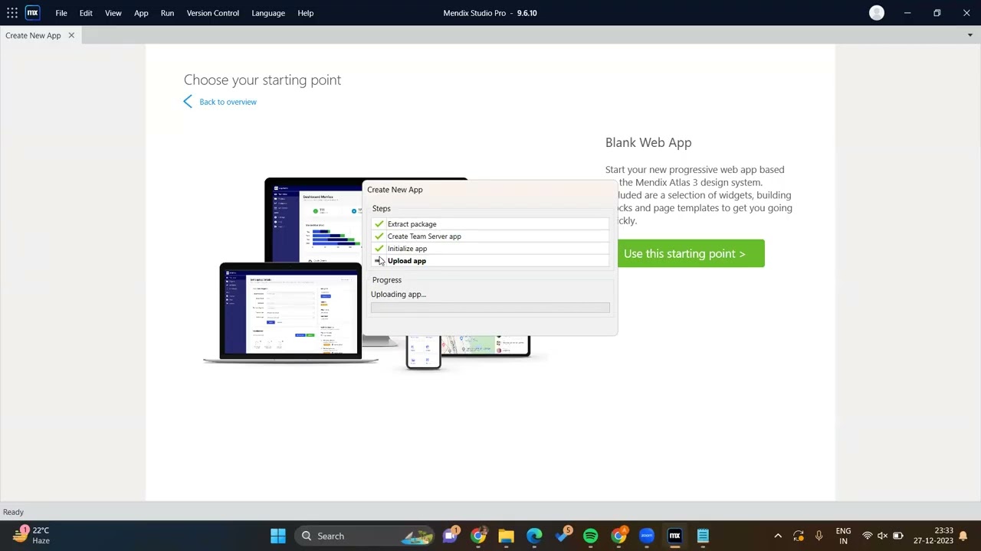Open the notification bell in the tray
Screen dimensions: 981x551
coord(963,536)
